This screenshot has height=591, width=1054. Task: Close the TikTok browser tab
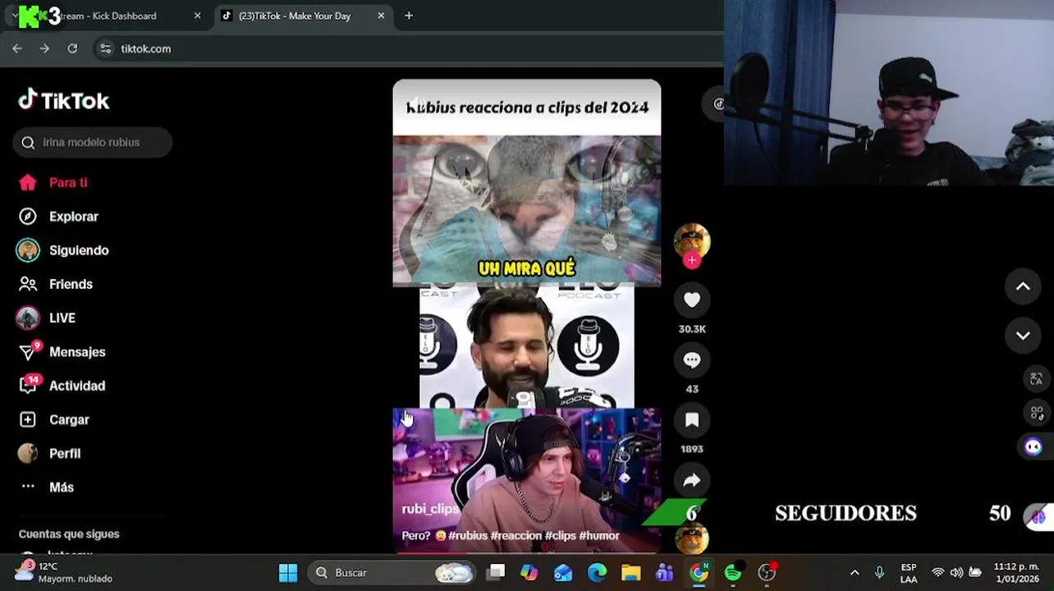coord(382,16)
